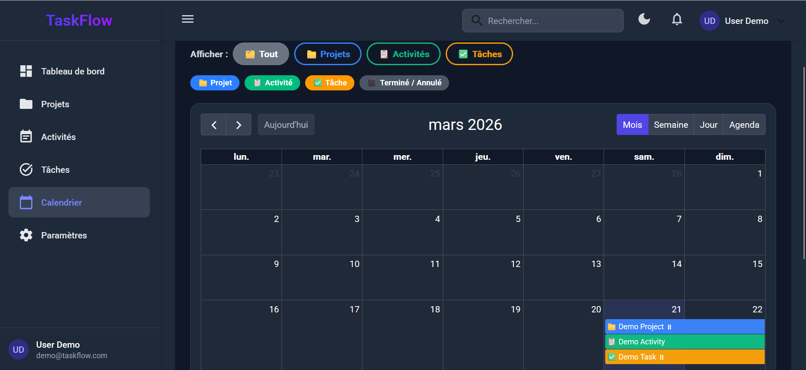Select day number 21 in the calendar
Screen dimensions: 806x370
[x=676, y=309]
